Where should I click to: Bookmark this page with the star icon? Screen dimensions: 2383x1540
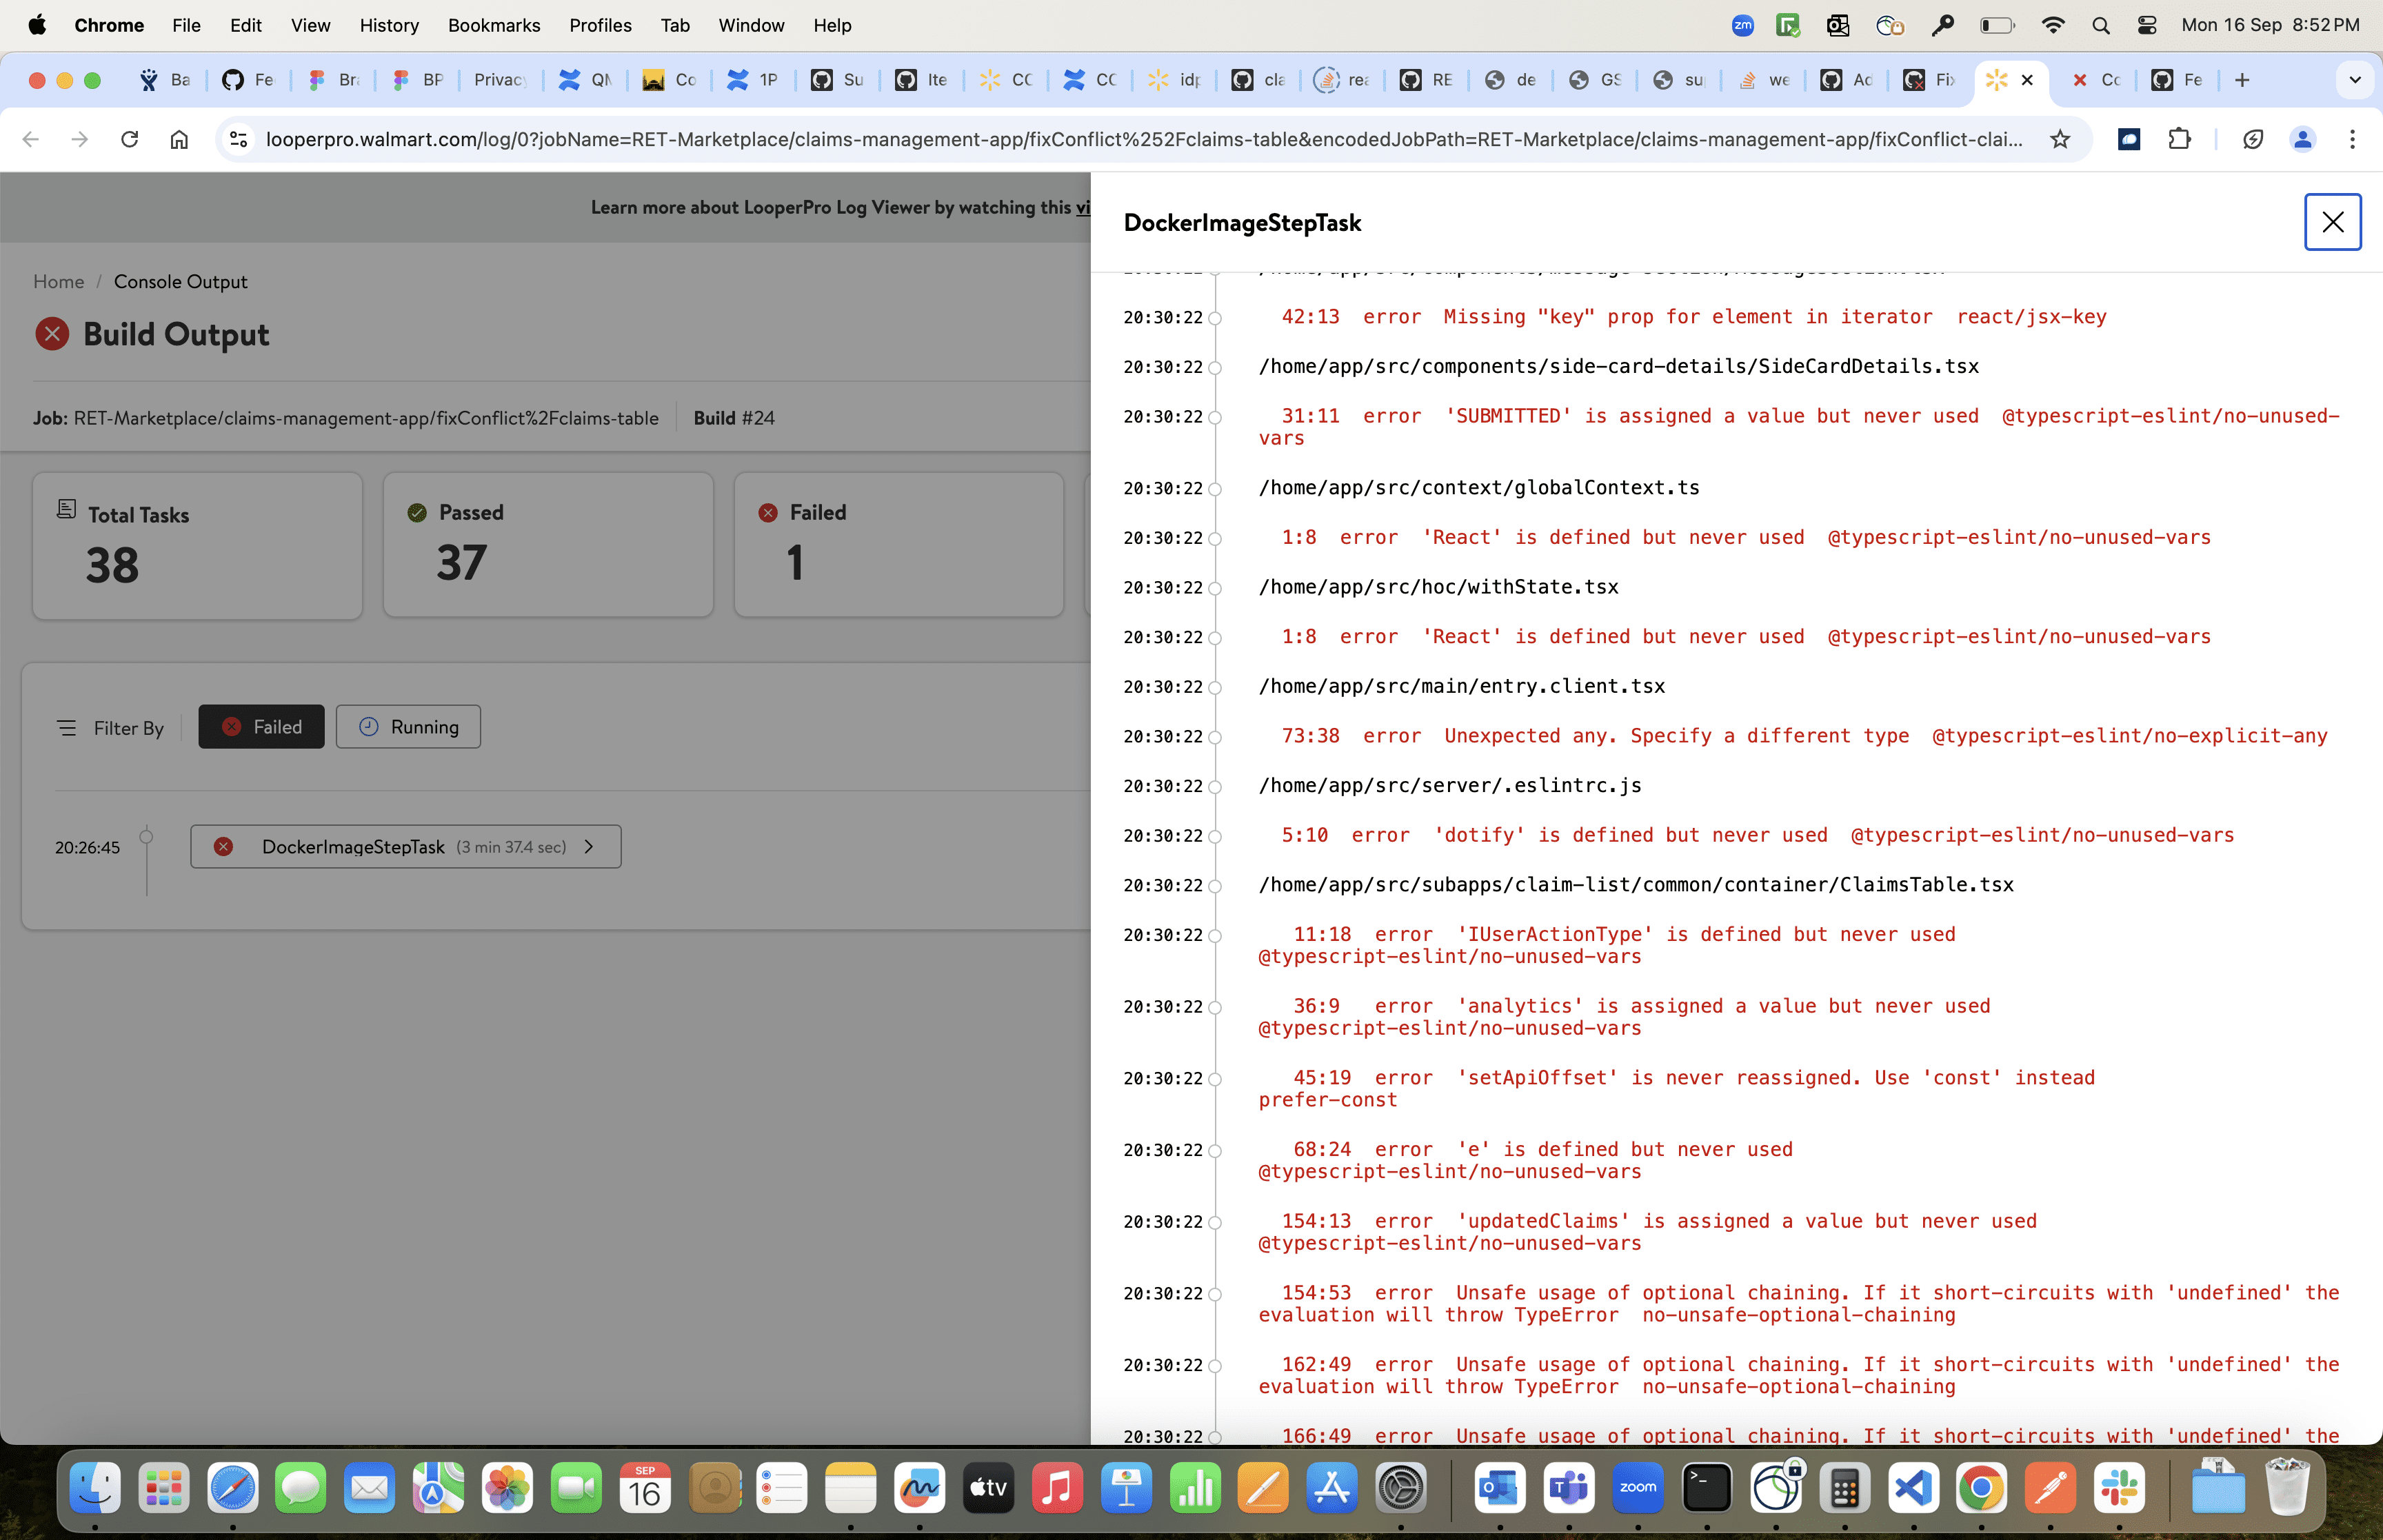(x=2060, y=139)
